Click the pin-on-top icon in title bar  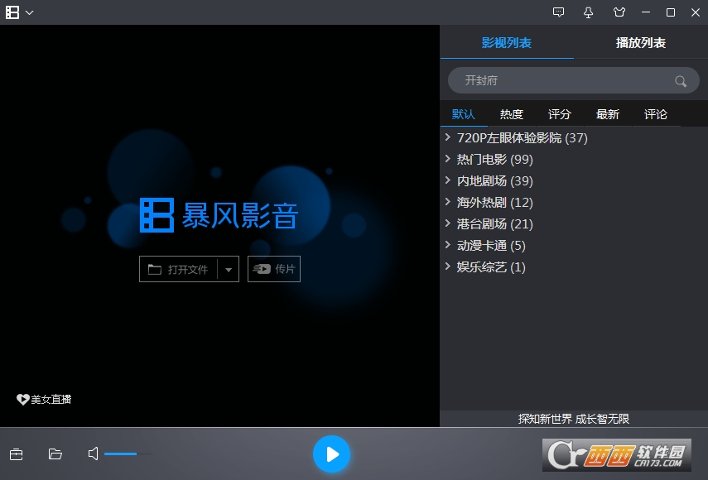pos(589,12)
